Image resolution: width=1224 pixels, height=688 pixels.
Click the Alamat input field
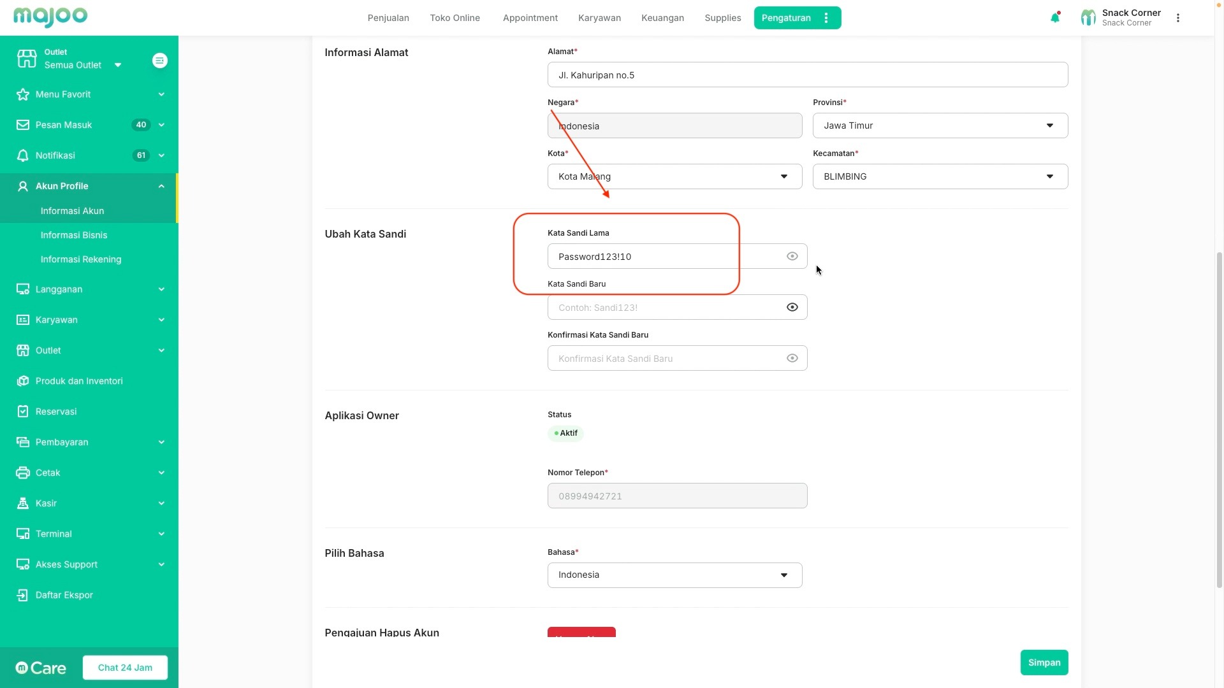coord(807,75)
